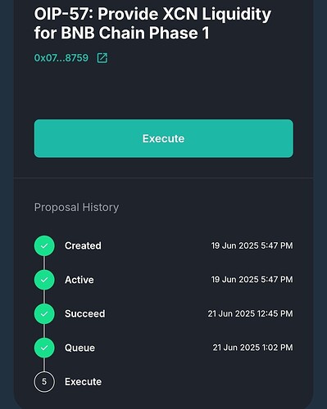Click the OIP-57 proposal title

coord(152,24)
